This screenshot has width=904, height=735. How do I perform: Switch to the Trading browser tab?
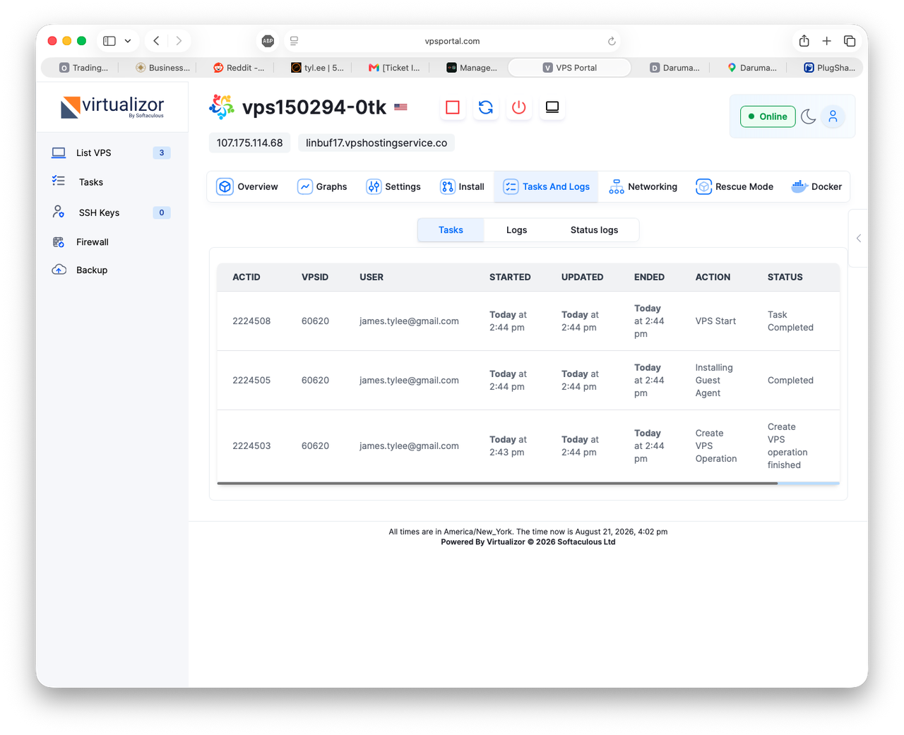84,68
